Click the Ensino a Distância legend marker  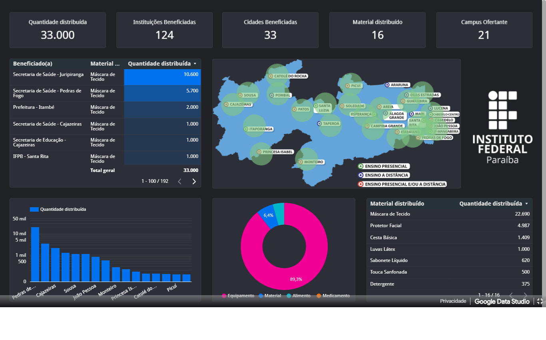pyautogui.click(x=361, y=175)
